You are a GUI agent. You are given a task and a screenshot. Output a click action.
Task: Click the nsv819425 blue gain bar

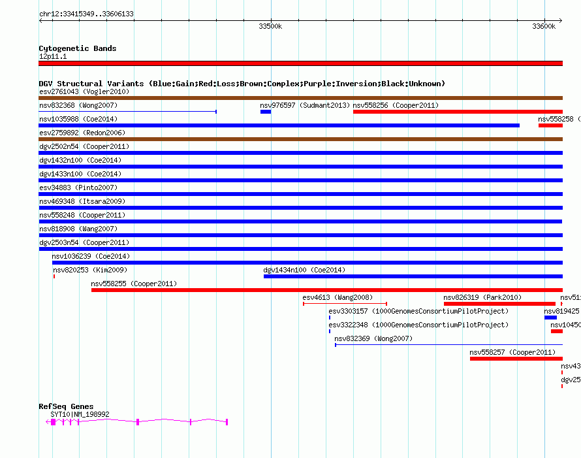point(550,318)
